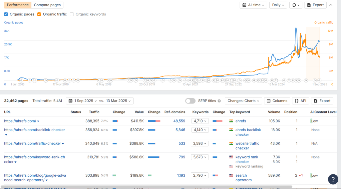Click the table Export button with download icon
This screenshot has width=341, height=189.
pos(322,101)
